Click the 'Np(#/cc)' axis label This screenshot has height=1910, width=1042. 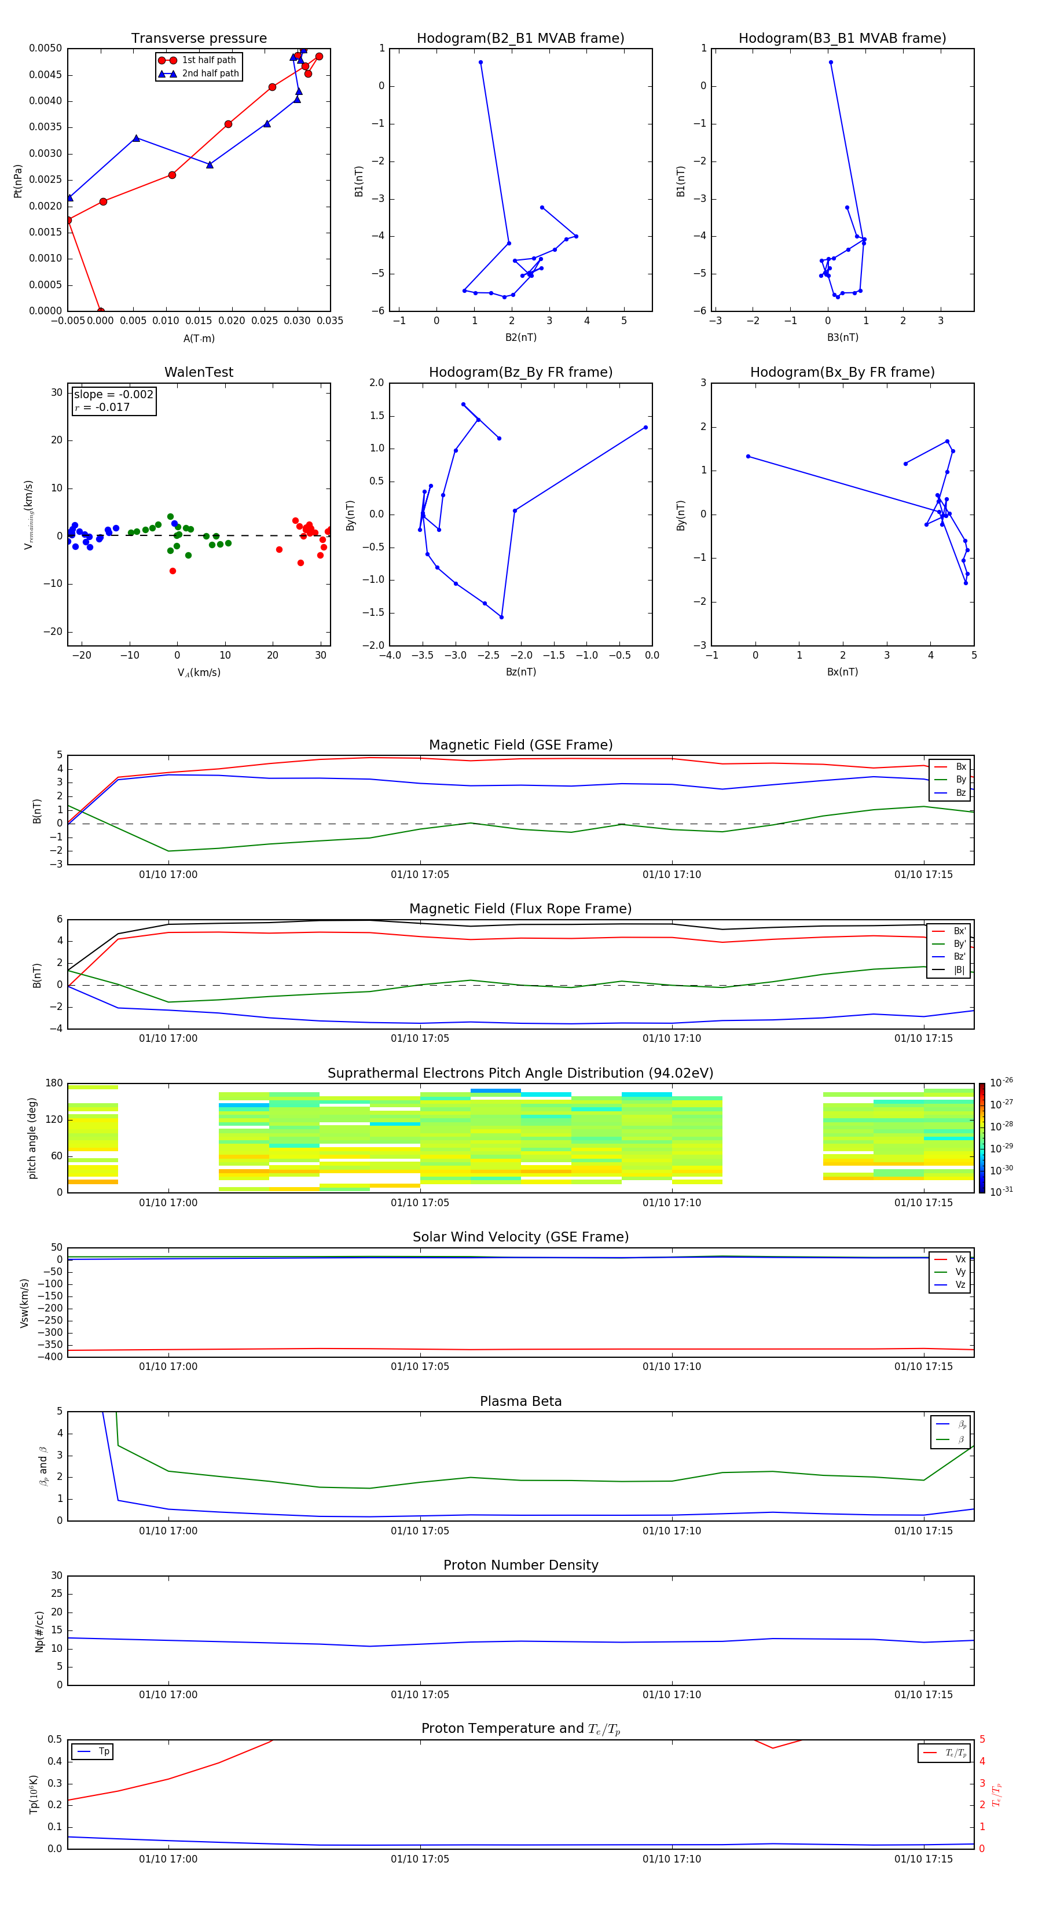(x=39, y=1631)
